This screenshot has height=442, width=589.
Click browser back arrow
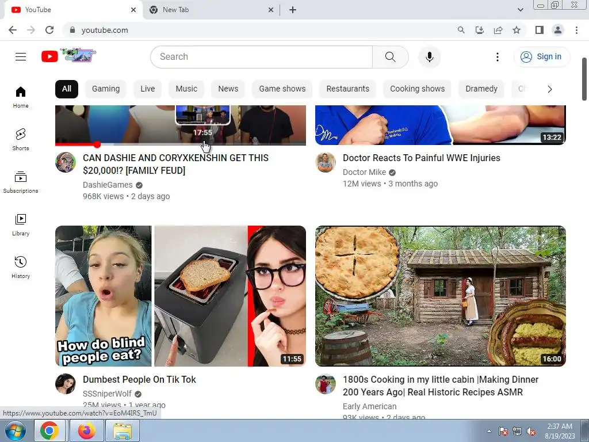[x=13, y=30]
